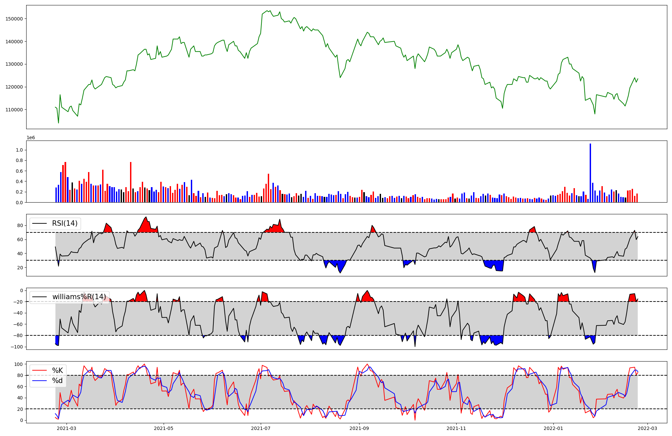Click the 110000 price axis label
Screen dimensions: 672x436
click(x=14, y=110)
